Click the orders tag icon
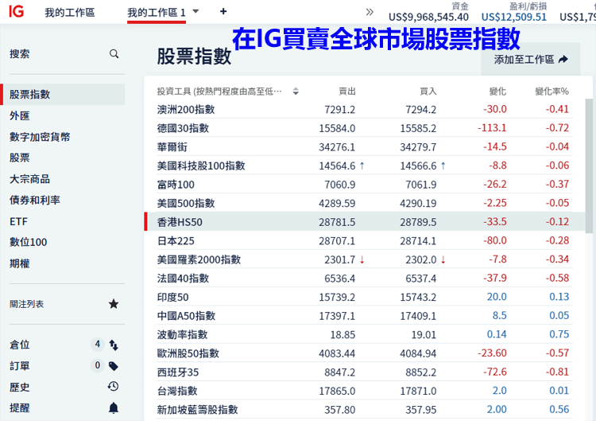The height and width of the screenshot is (421, 596). coord(114,366)
